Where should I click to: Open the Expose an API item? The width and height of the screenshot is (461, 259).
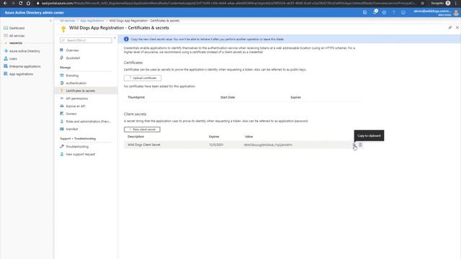pyautogui.click(x=76, y=106)
